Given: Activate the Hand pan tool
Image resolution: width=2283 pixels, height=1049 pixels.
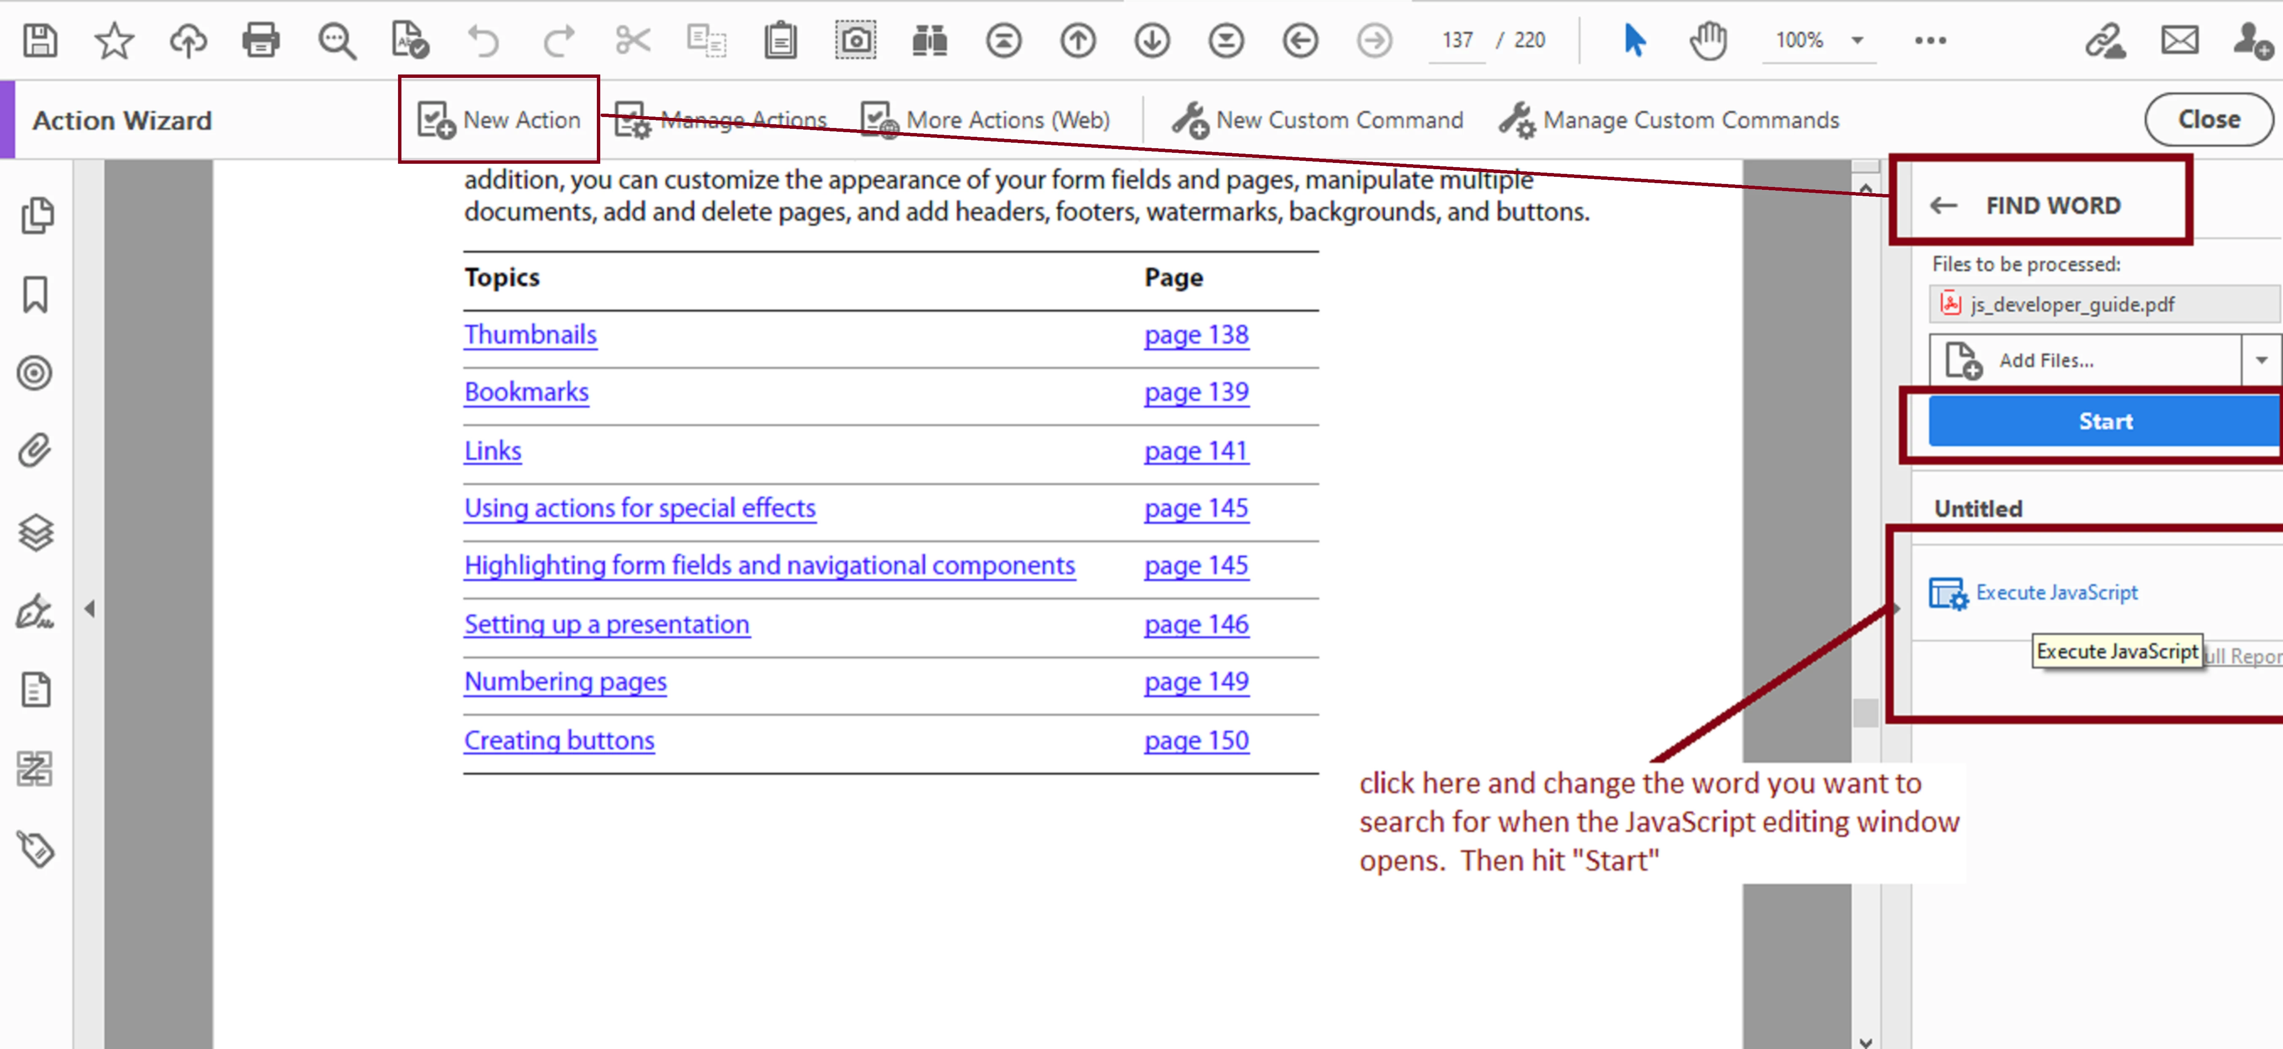Looking at the screenshot, I should (1708, 41).
